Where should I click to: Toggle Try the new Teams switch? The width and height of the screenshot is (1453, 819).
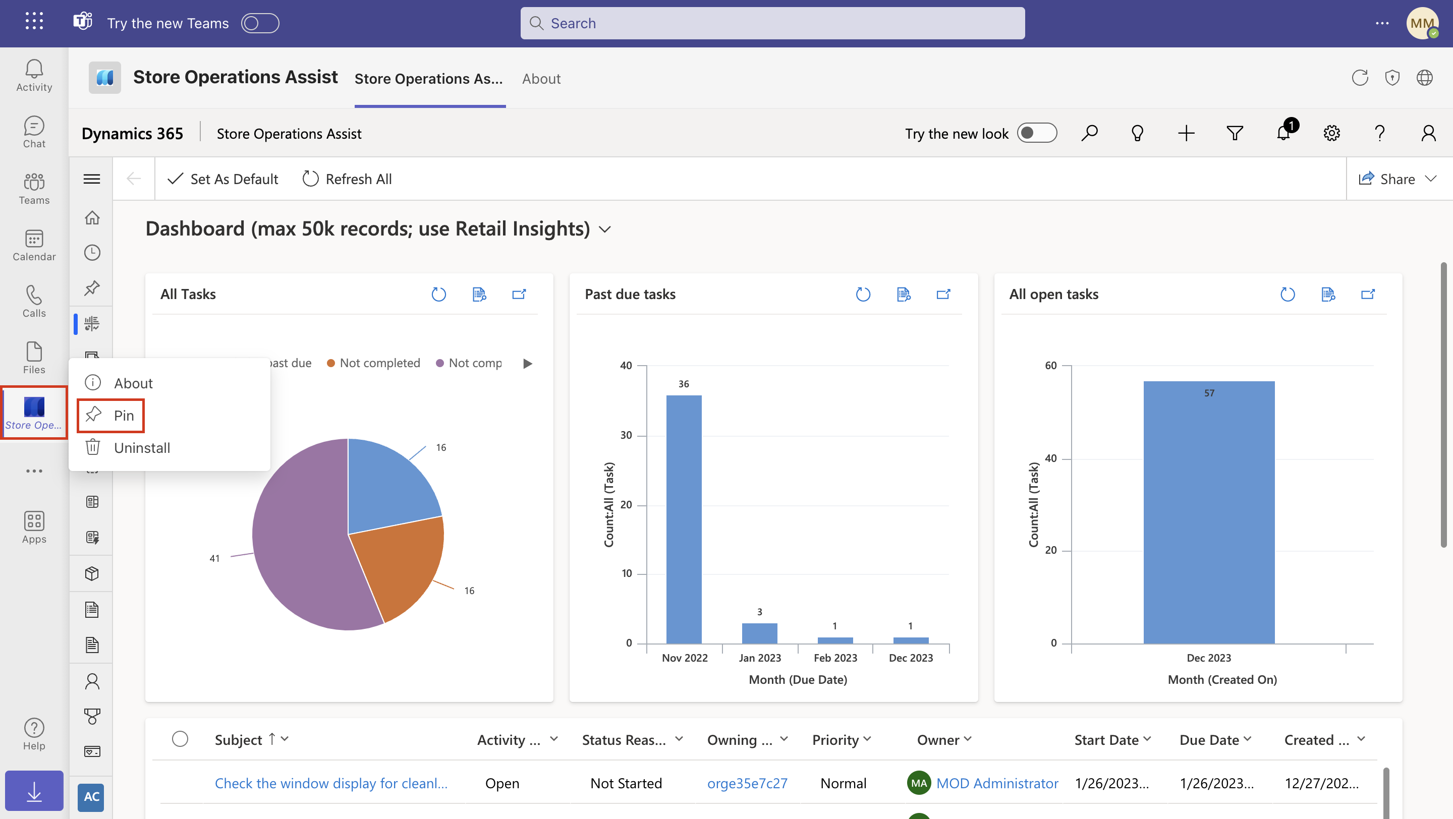tap(260, 23)
